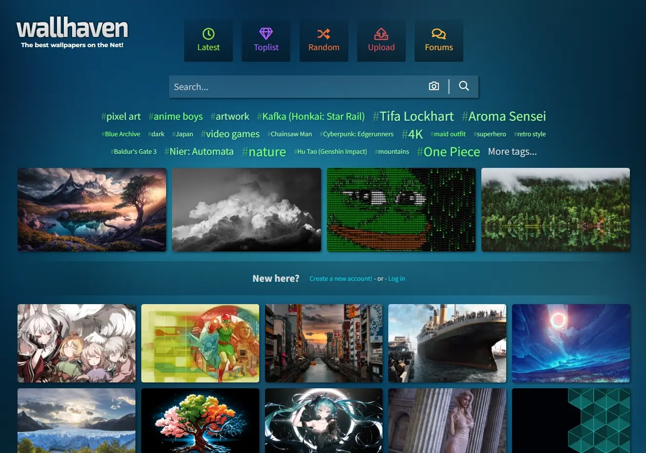Open the Titanic ship wallpaper thumbnail
The image size is (646, 453).
[447, 343]
